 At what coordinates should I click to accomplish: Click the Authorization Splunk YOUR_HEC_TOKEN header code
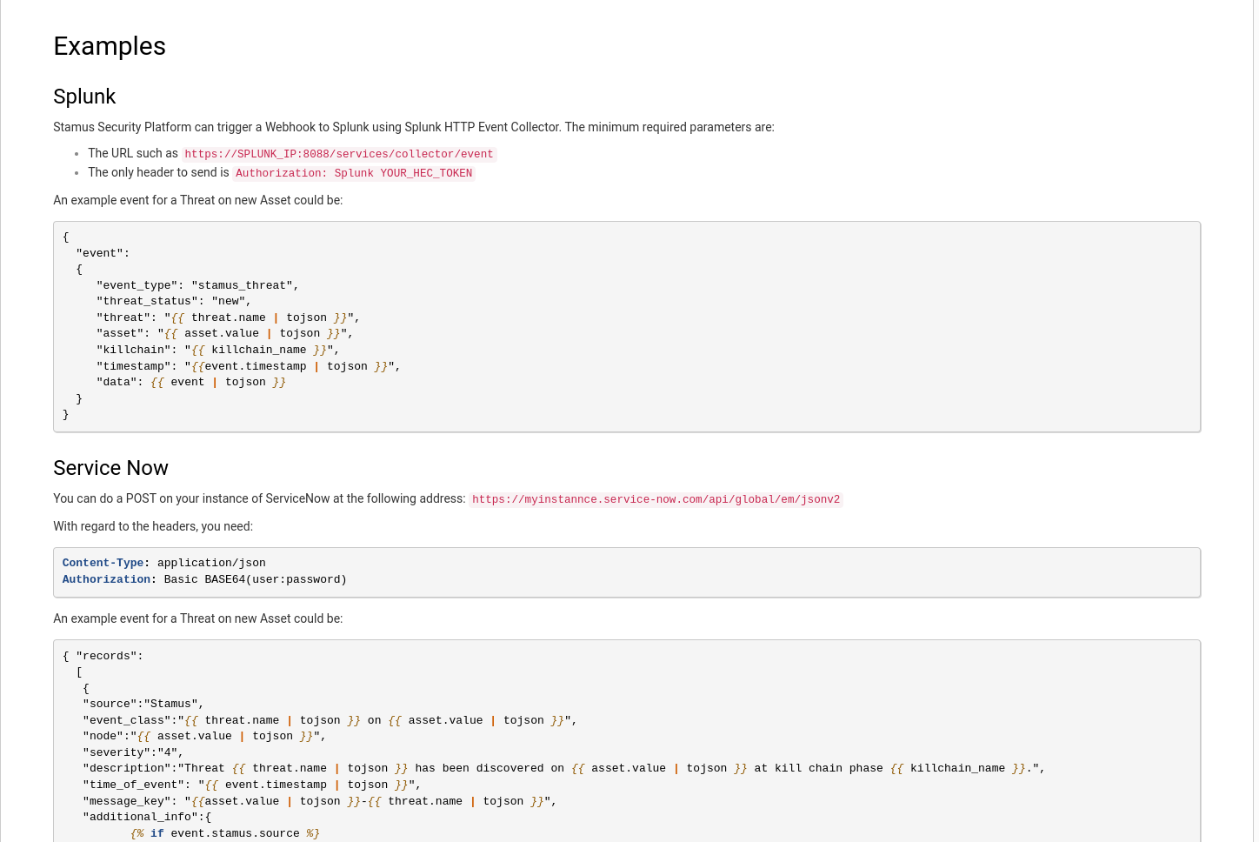[354, 173]
